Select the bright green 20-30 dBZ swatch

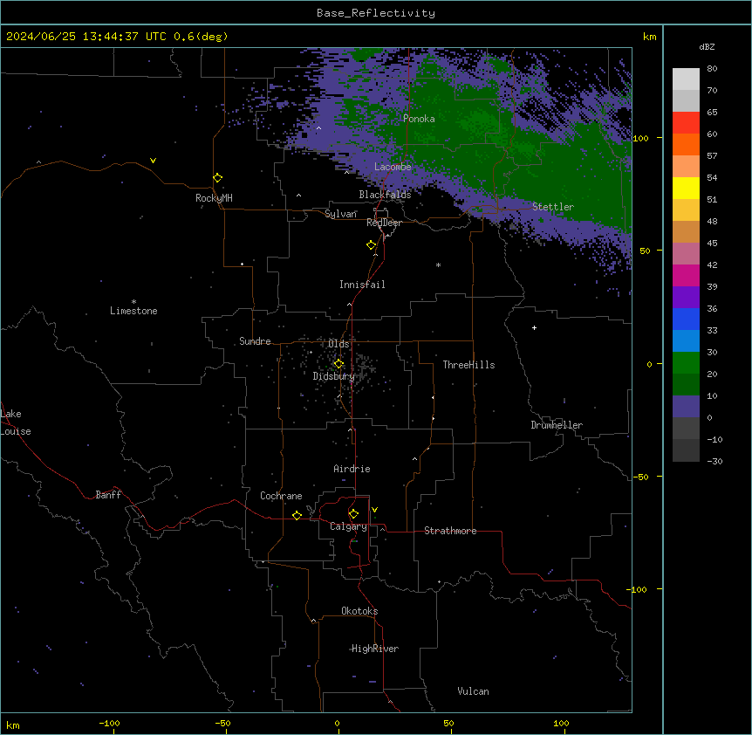[x=686, y=363]
